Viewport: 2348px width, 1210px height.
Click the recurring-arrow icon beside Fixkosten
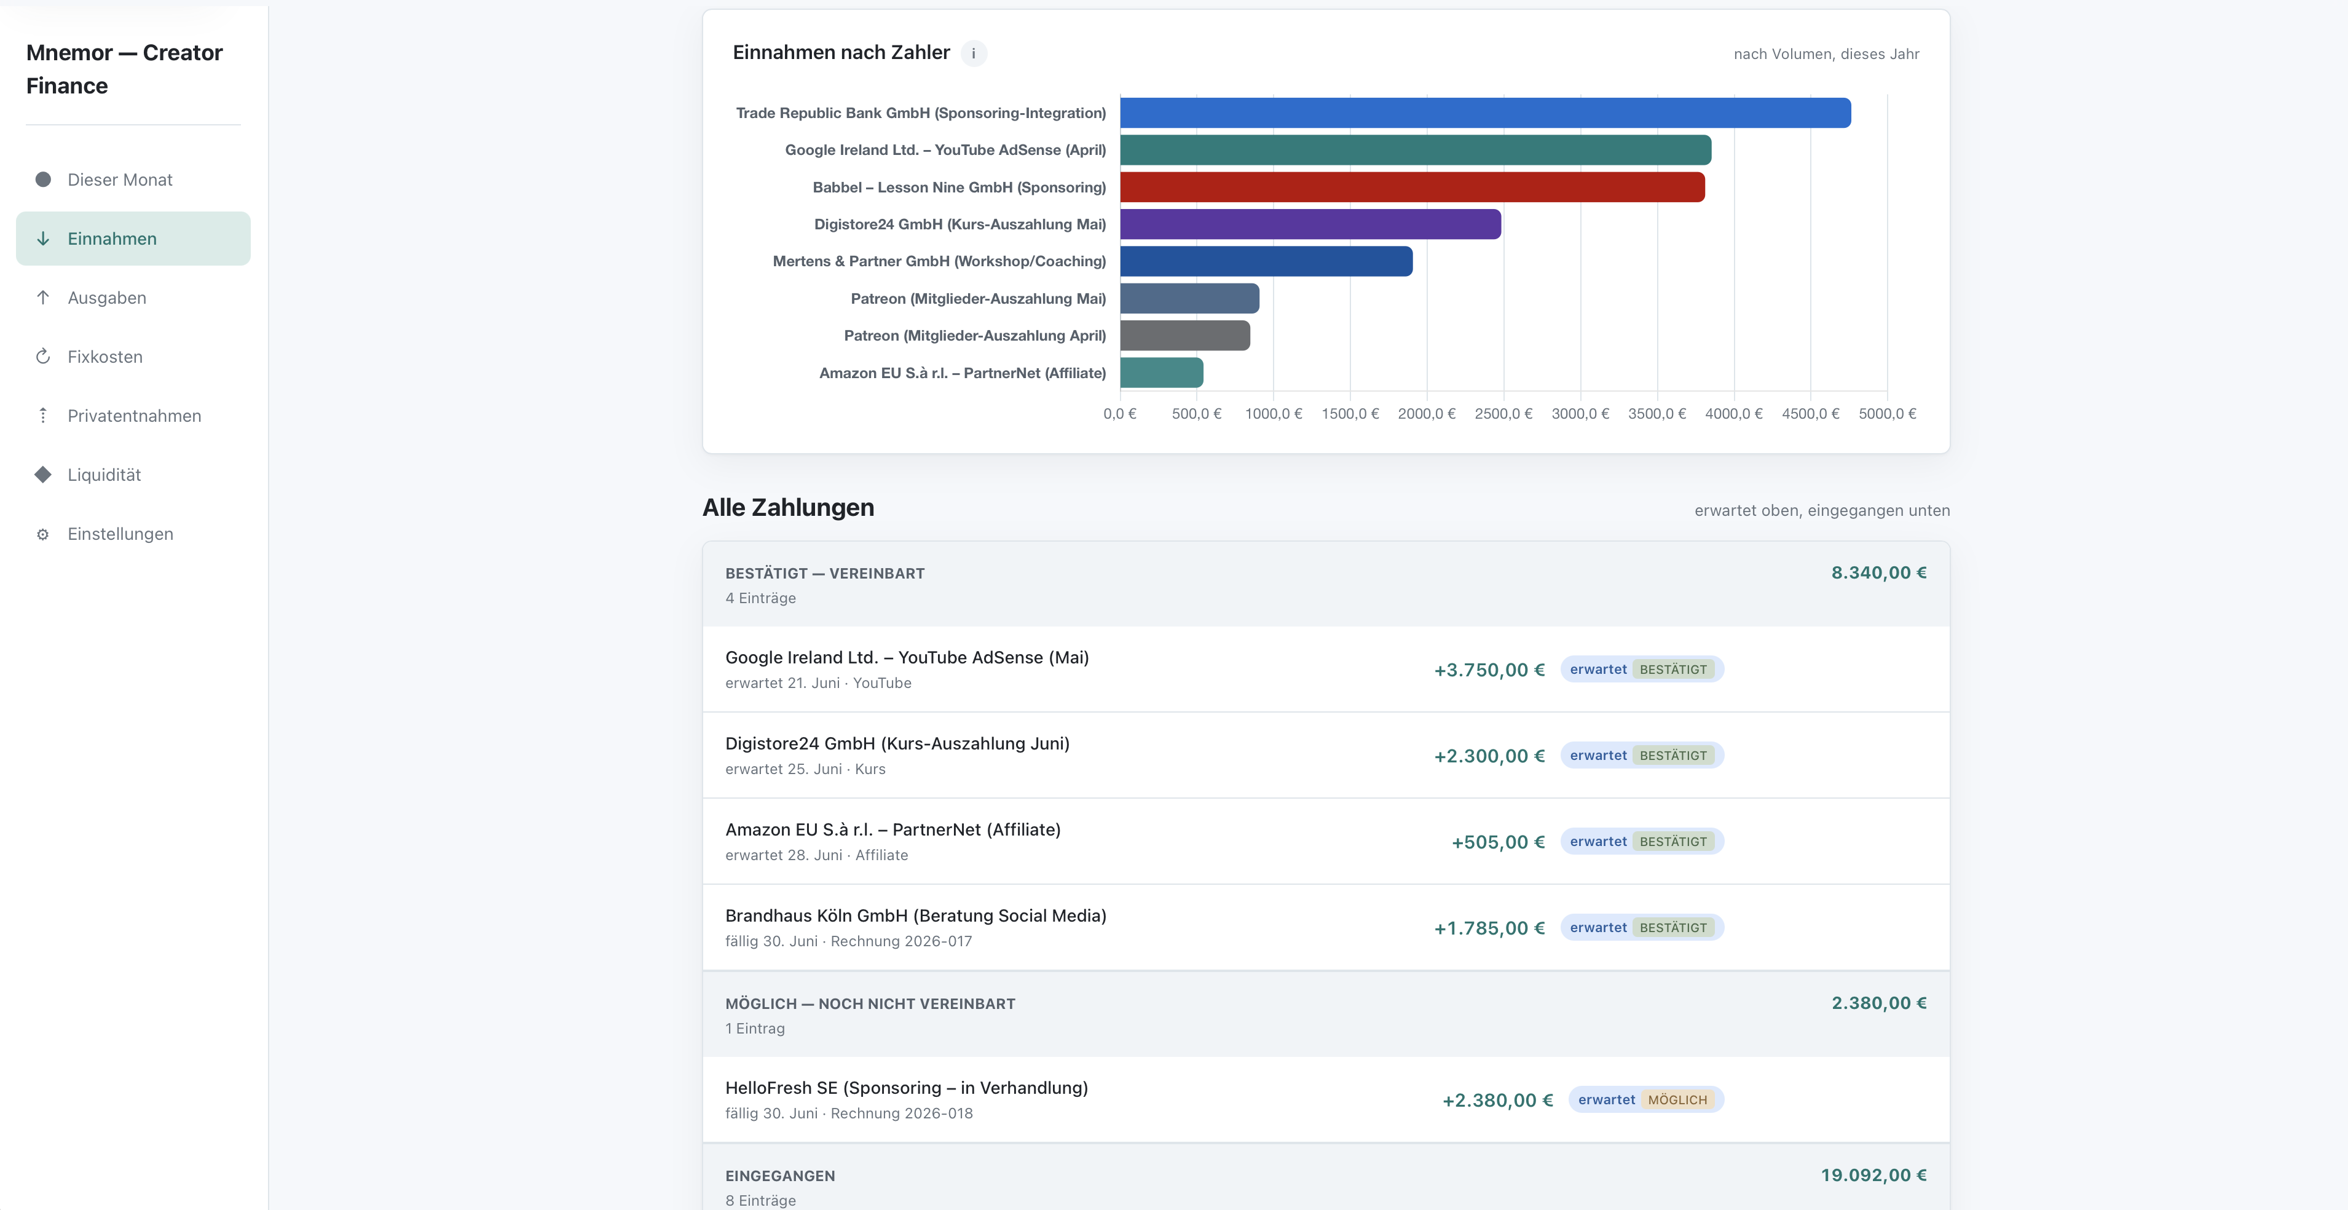[43, 357]
